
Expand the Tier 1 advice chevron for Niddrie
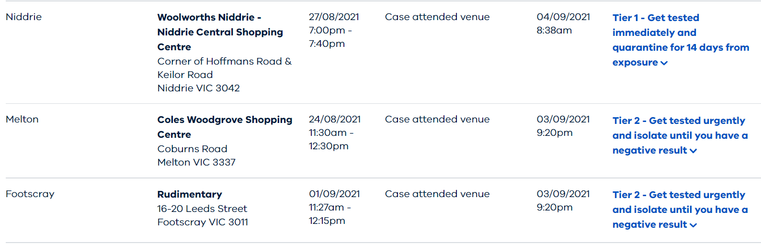click(664, 63)
